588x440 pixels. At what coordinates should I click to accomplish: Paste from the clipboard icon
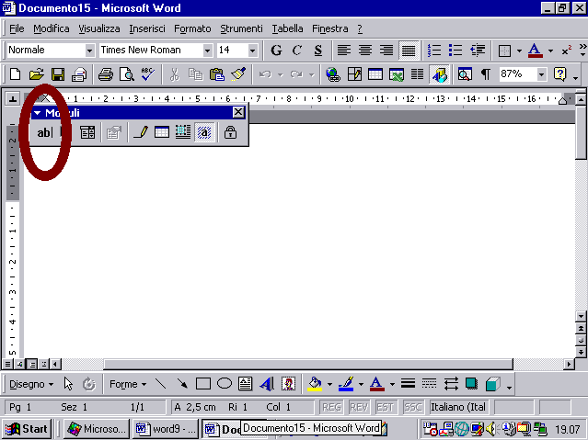[x=217, y=74]
